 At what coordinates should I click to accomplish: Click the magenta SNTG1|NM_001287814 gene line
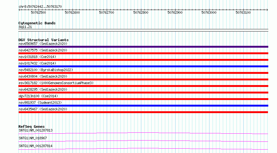(x=143, y=149)
